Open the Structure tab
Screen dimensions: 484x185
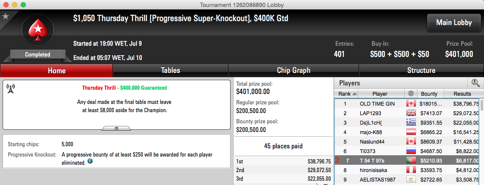(x=421, y=71)
